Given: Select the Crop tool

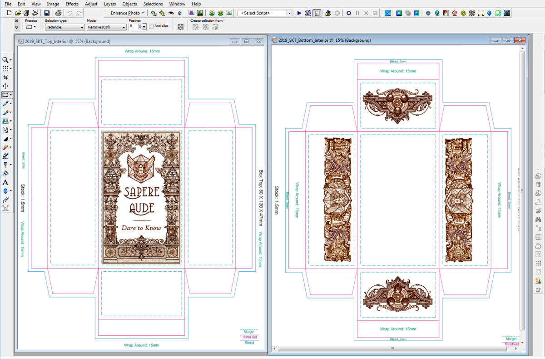Looking at the screenshot, I should [5, 77].
